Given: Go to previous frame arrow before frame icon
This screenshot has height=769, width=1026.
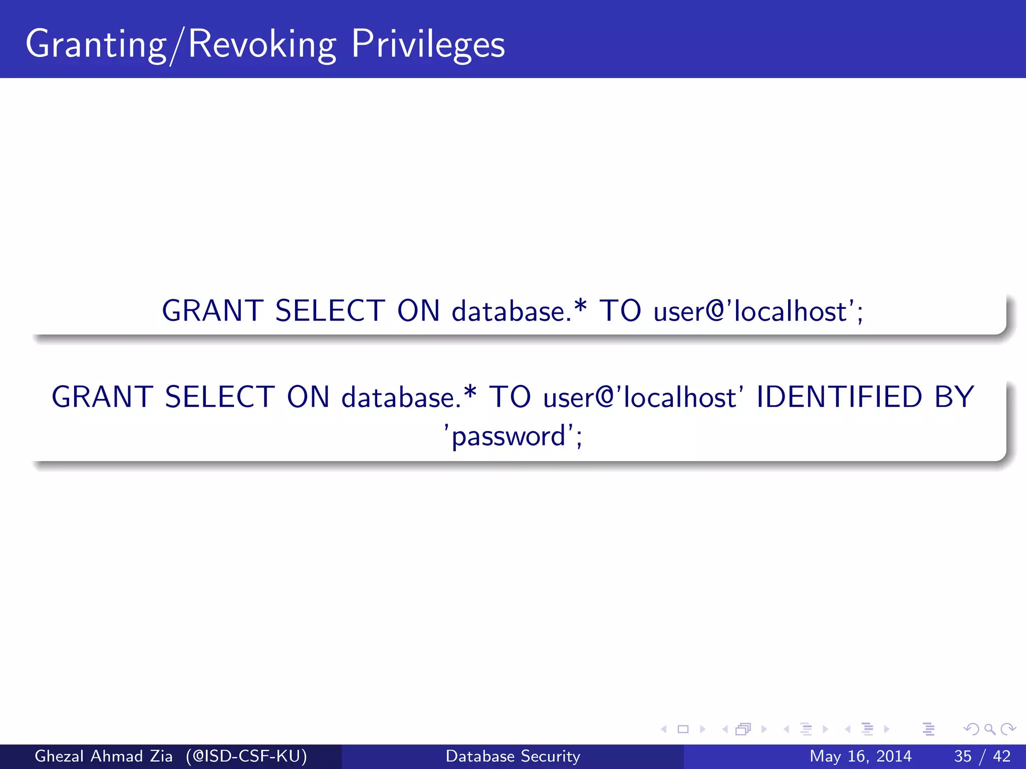Looking at the screenshot, I should [x=724, y=729].
